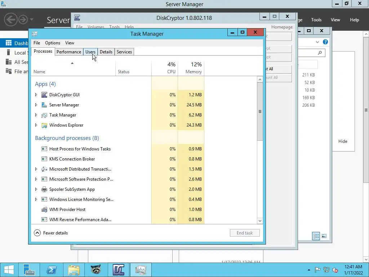Image resolution: width=369 pixels, height=277 pixels.
Task: Click the End task button
Action: [x=245, y=233]
